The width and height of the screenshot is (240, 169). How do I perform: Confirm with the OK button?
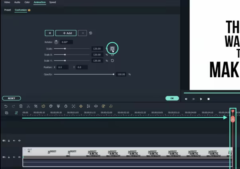(x=172, y=98)
